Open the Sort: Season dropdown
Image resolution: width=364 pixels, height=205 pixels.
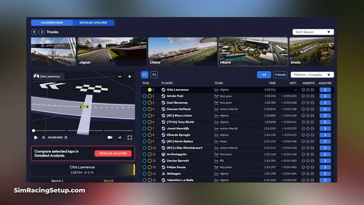[x=312, y=32]
